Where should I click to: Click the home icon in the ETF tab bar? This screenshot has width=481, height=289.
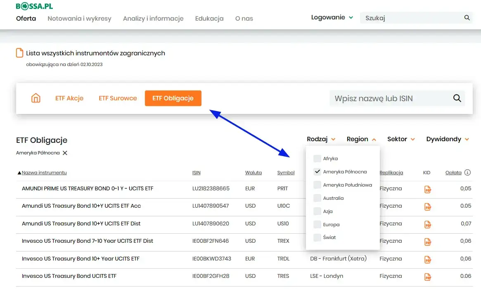[x=36, y=98]
